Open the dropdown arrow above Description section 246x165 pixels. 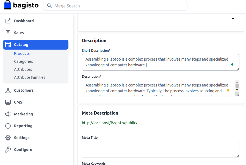pyautogui.click(x=233, y=19)
